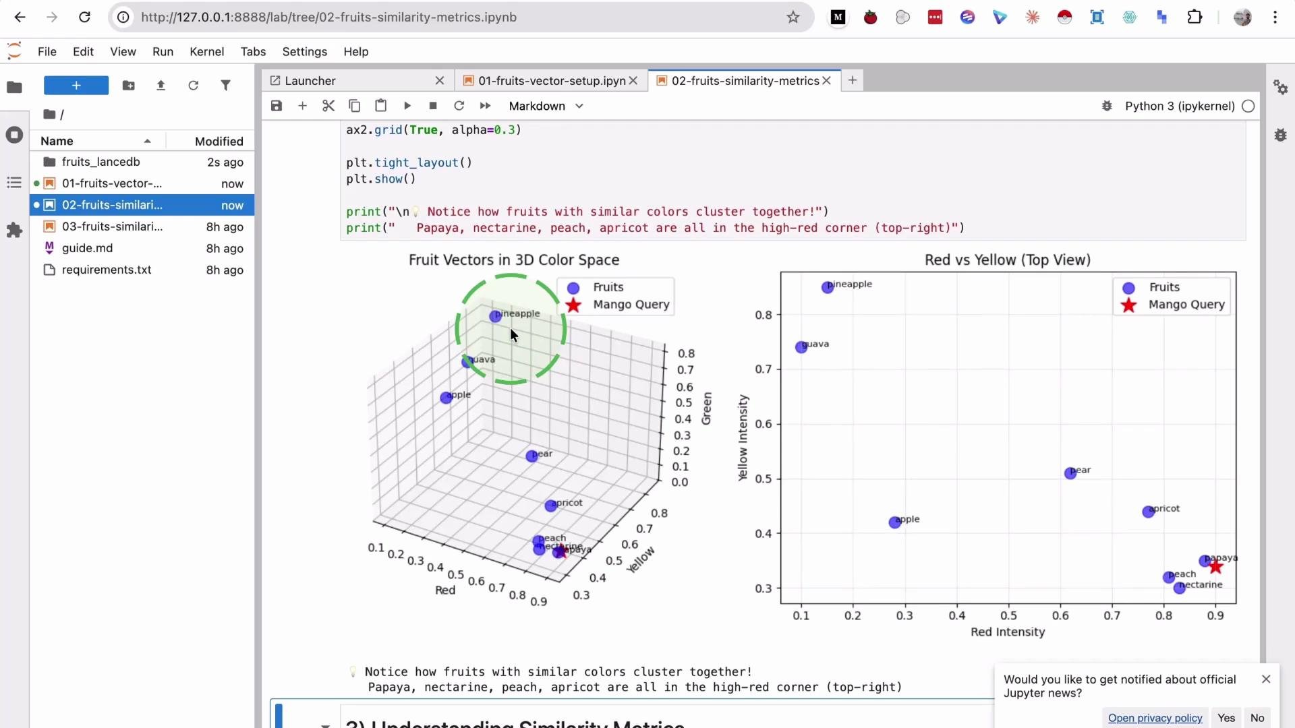Toggle the file filter funnel icon
Image resolution: width=1295 pixels, height=728 pixels.
(x=226, y=86)
